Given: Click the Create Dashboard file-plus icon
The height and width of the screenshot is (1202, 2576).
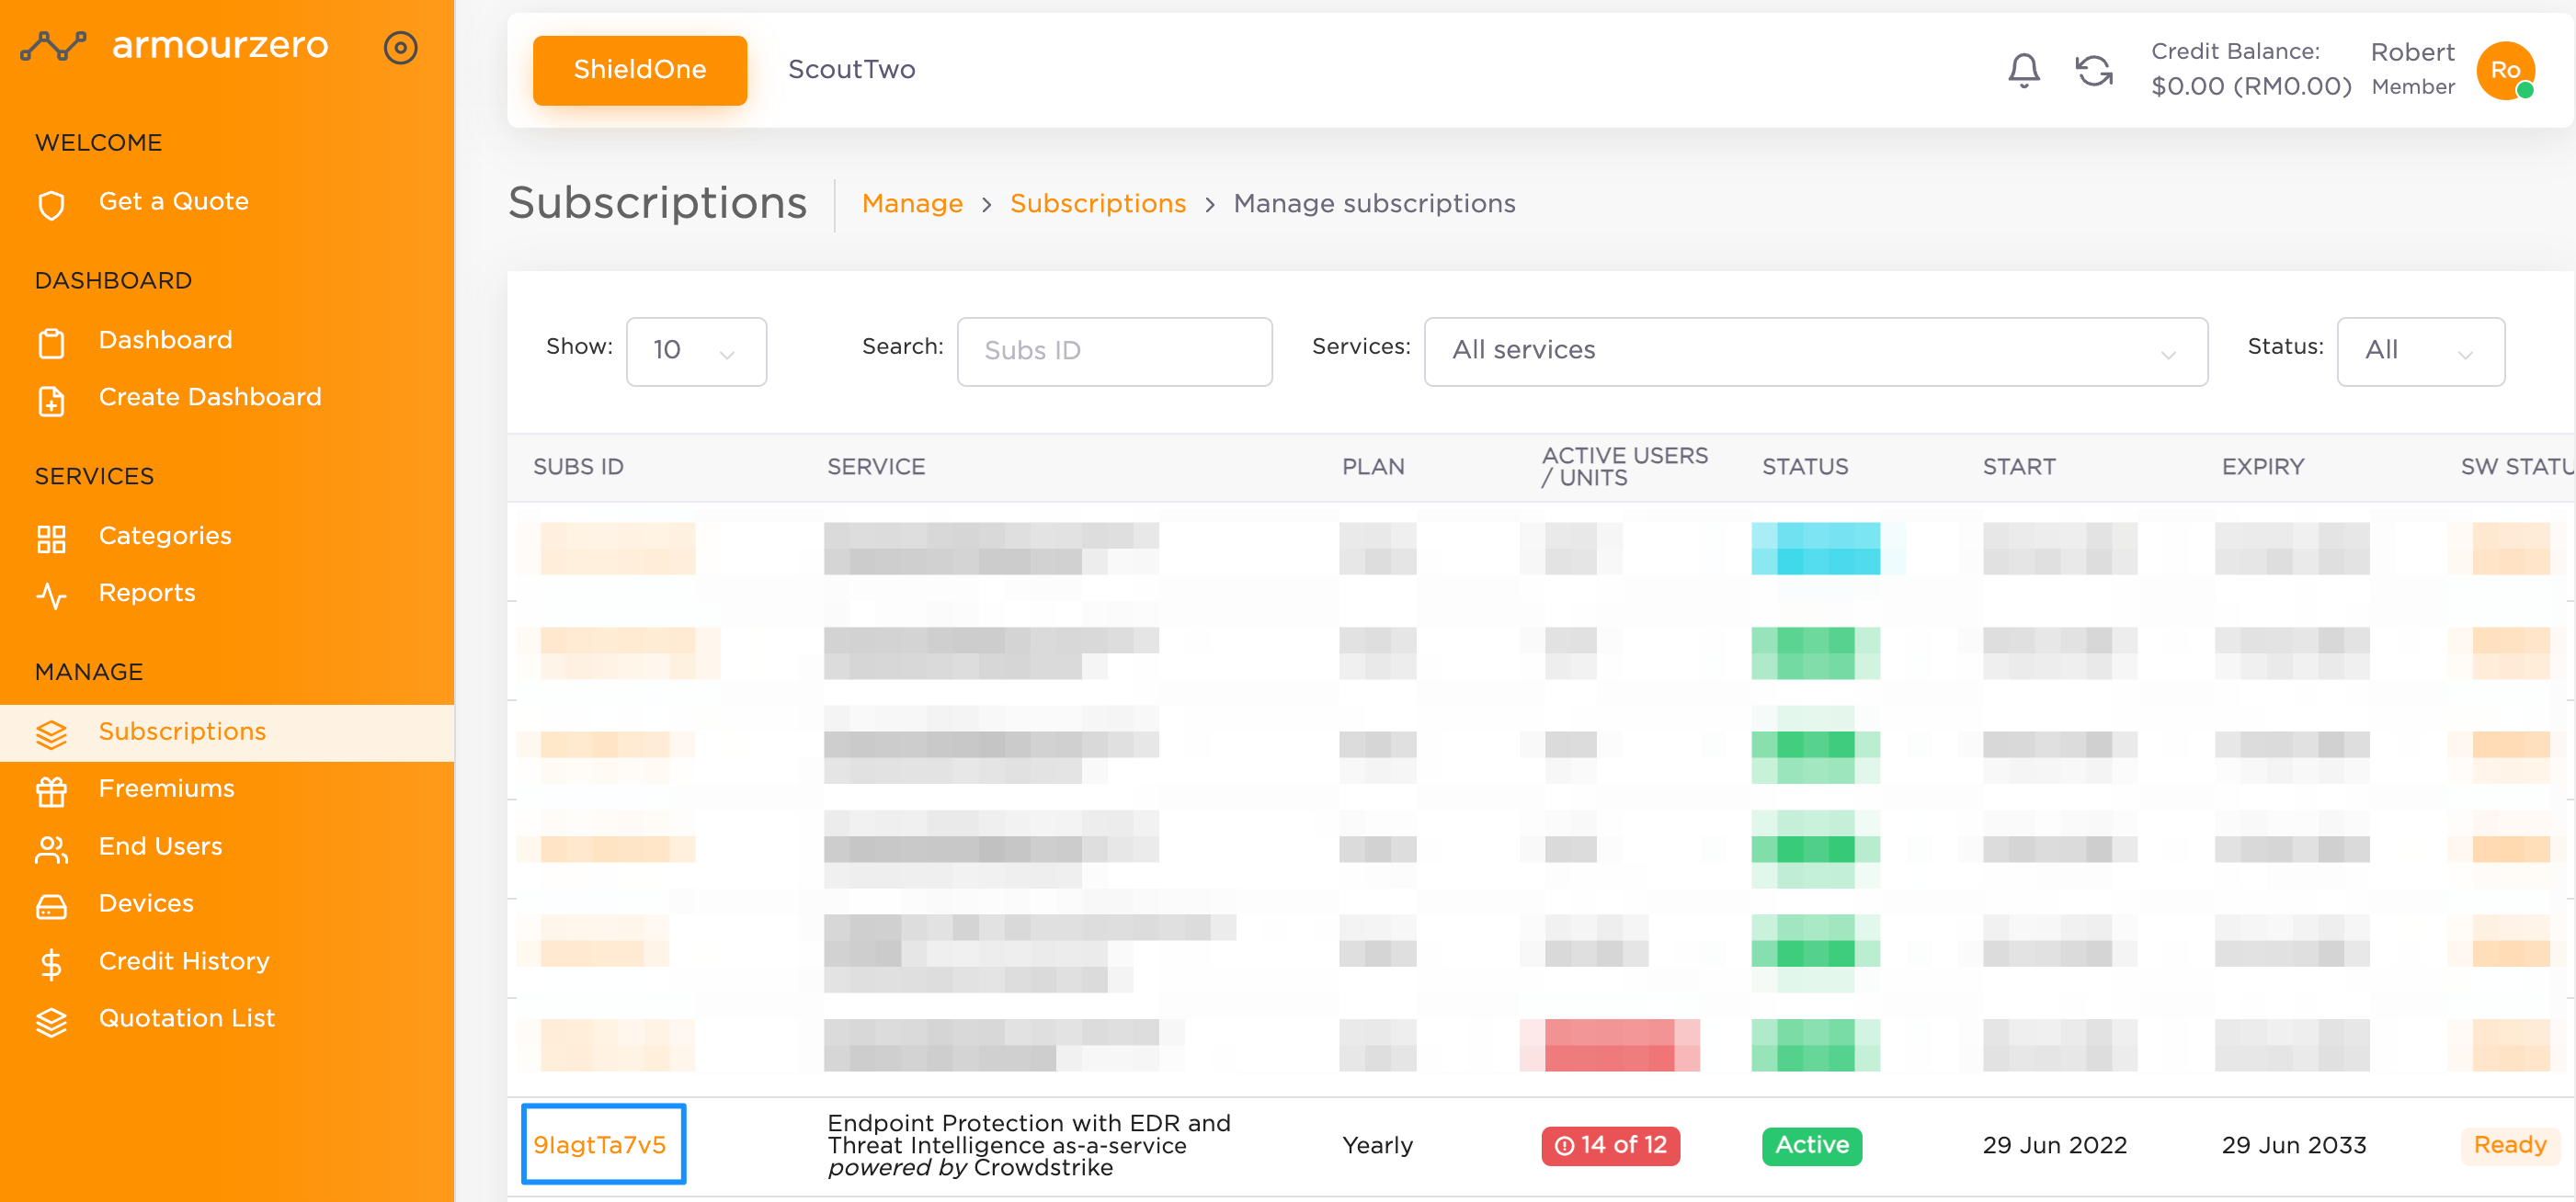Looking at the screenshot, I should coord(51,400).
